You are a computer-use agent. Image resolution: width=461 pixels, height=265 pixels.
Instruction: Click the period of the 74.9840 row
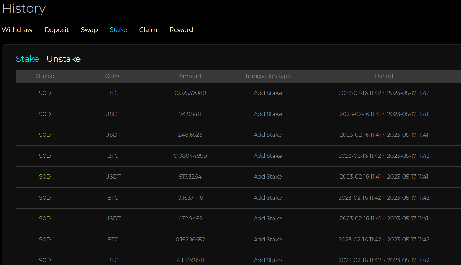tap(384, 114)
